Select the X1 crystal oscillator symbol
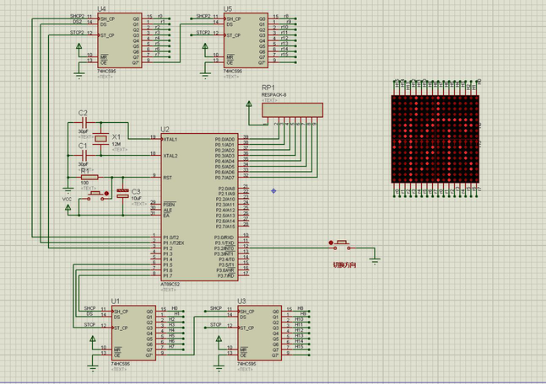The height and width of the screenshot is (384, 546). click(101, 139)
